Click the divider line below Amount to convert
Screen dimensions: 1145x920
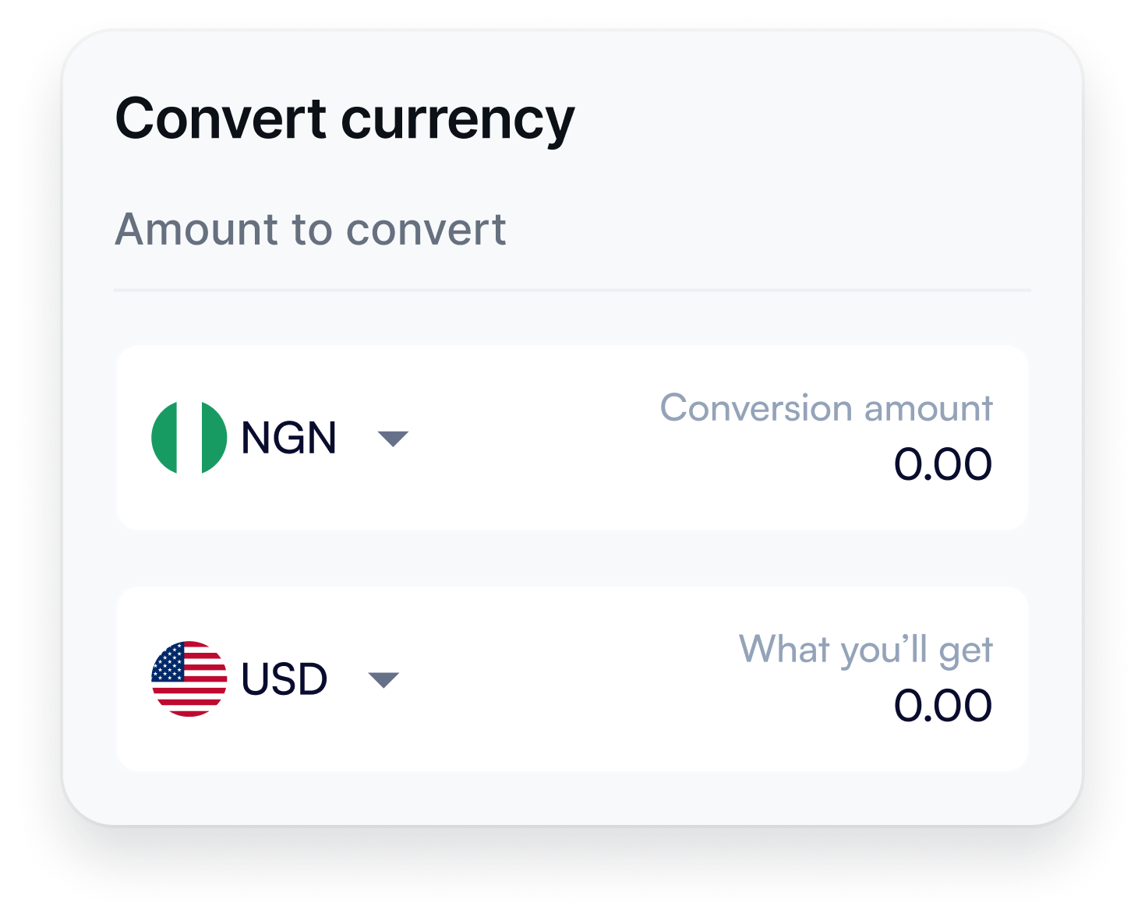572,290
